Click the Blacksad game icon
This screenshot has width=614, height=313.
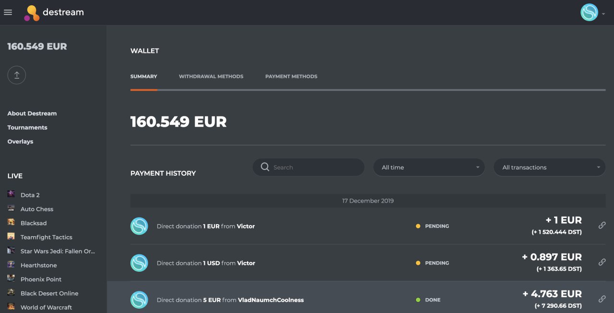(11, 222)
